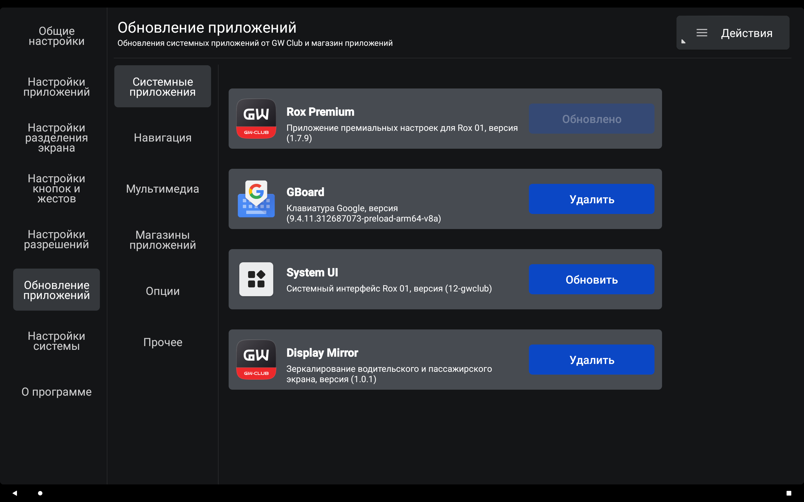Image resolution: width=804 pixels, height=502 pixels.
Task: Click Удалить next to GBoard
Action: tap(591, 199)
